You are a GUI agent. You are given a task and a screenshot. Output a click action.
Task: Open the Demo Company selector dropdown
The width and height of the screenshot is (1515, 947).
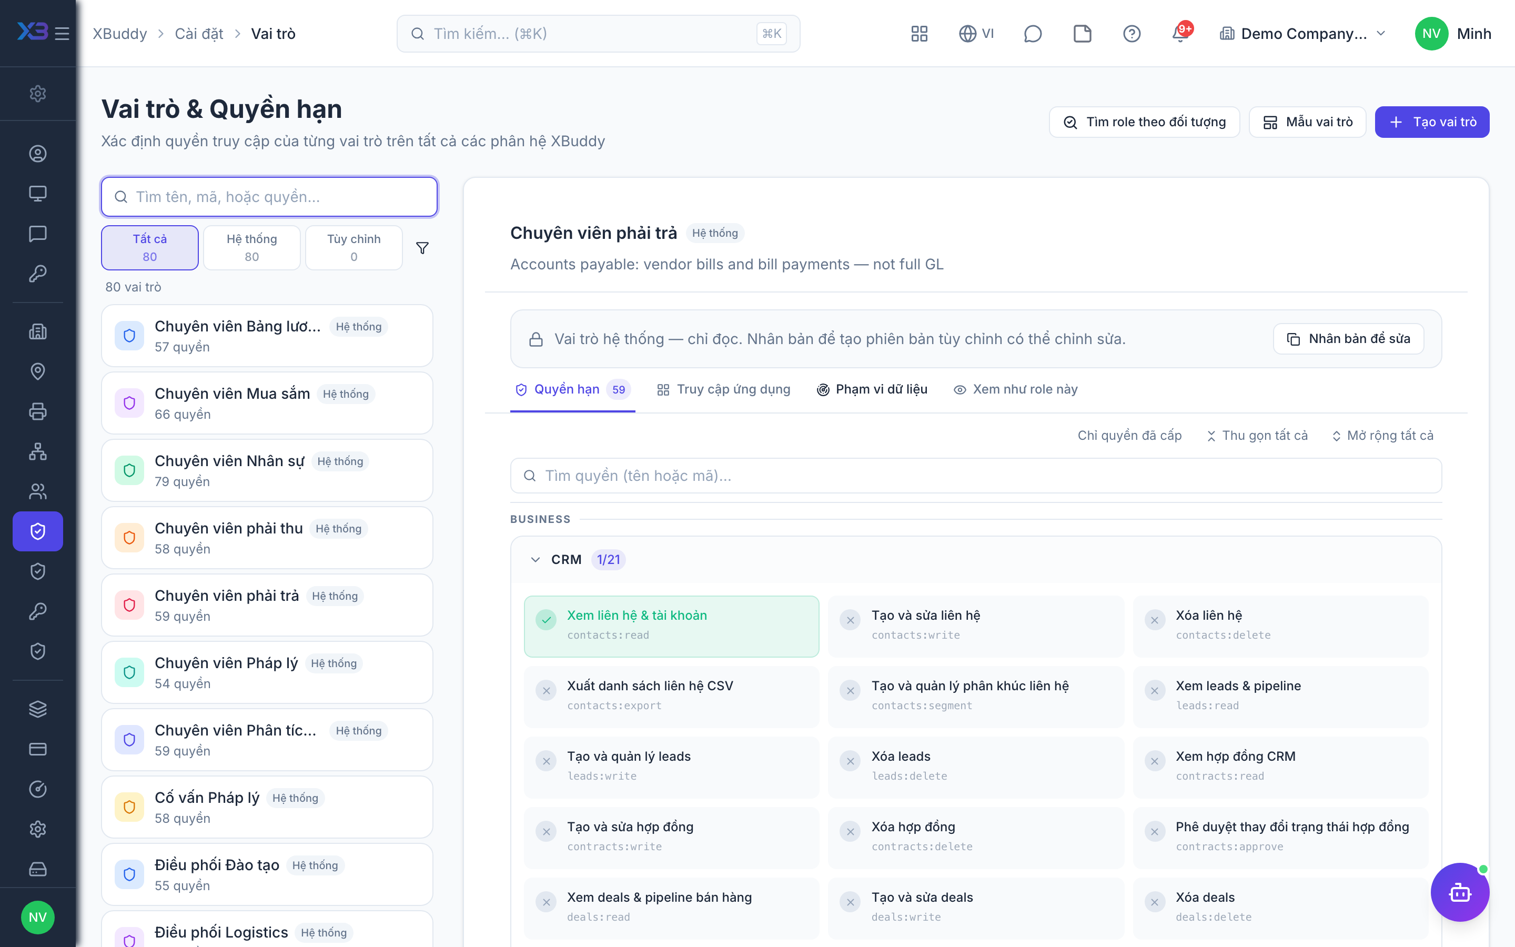pos(1302,34)
